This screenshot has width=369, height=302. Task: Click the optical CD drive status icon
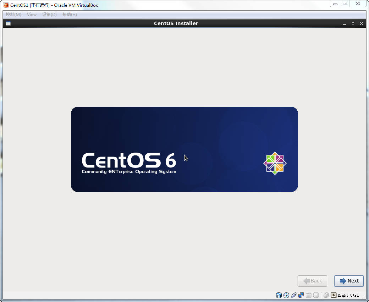(x=286, y=295)
